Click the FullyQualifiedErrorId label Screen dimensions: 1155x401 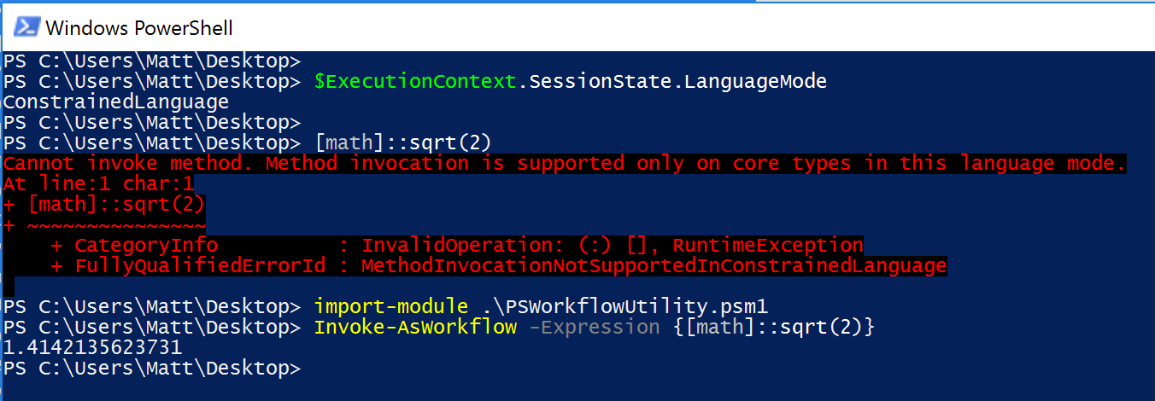[x=200, y=266]
